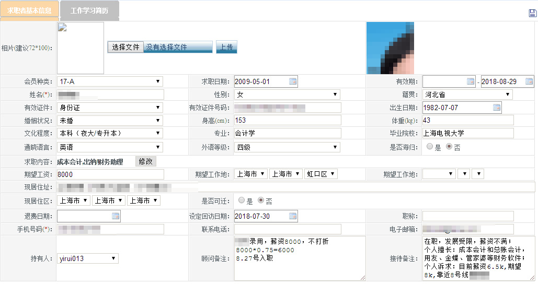This screenshot has height=284, width=538.
Task: Open 虹口区 district dropdown
Action: 321,174
